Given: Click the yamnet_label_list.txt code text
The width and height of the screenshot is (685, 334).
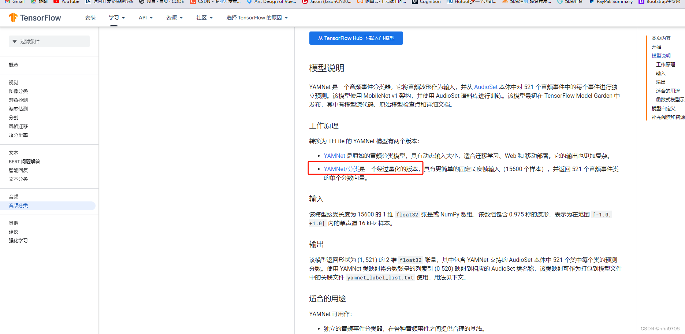Looking at the screenshot, I should point(380,278).
